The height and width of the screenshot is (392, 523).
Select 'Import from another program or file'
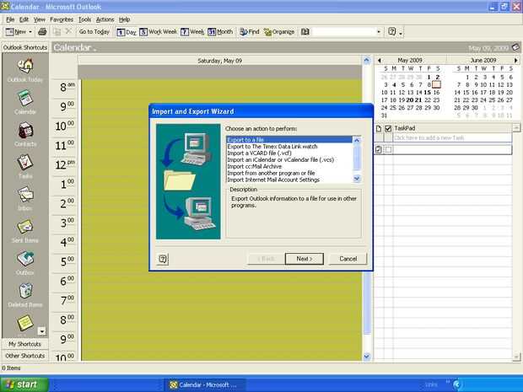point(288,173)
